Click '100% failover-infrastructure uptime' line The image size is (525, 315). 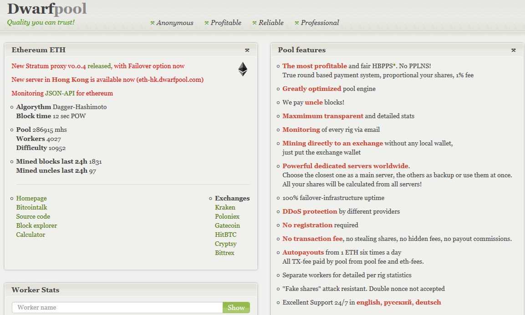[333, 198]
